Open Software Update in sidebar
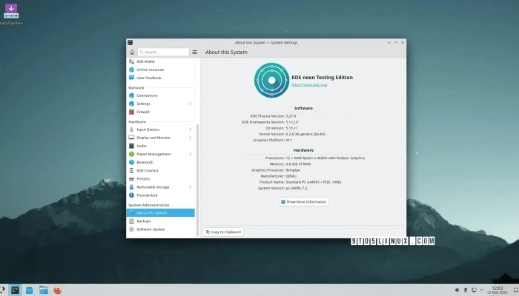 click(x=151, y=229)
